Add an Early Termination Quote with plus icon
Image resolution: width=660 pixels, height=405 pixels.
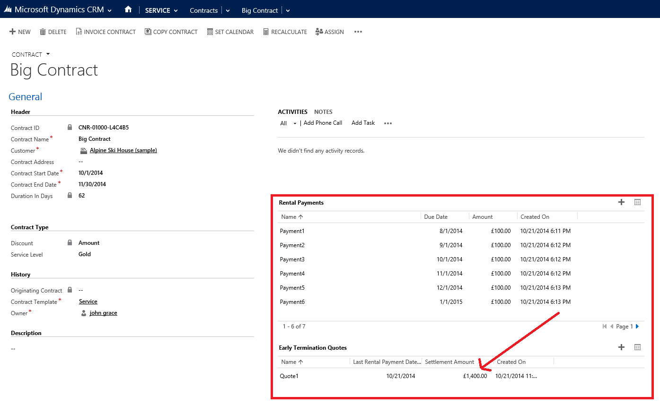(x=621, y=347)
